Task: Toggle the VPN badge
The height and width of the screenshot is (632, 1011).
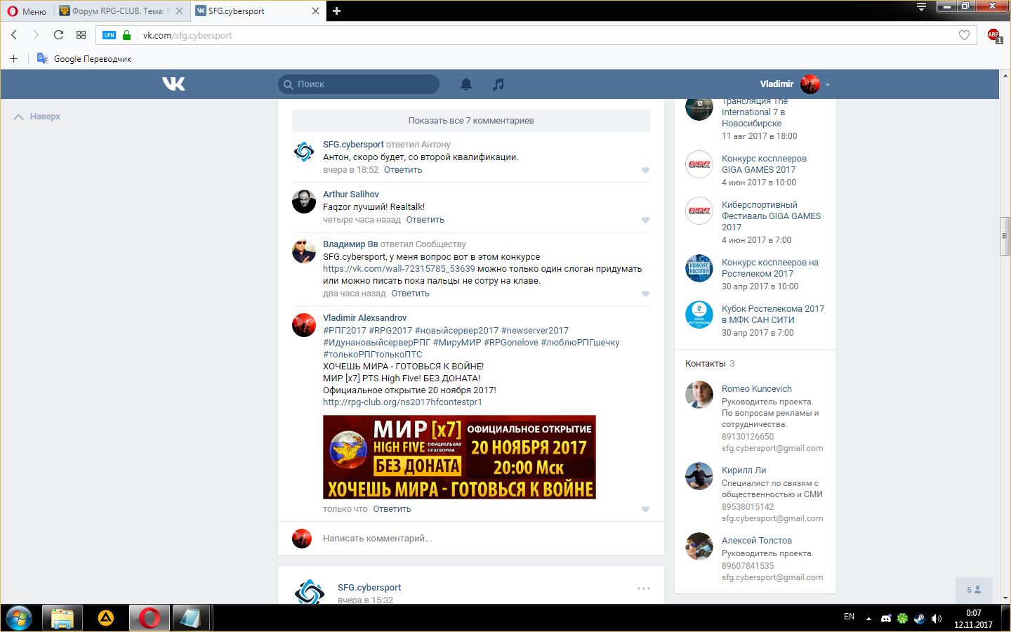Action: (x=109, y=35)
